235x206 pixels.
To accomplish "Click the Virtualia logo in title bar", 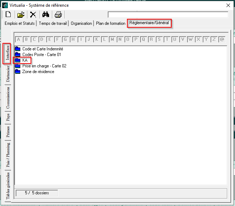I will pos(5,5).
